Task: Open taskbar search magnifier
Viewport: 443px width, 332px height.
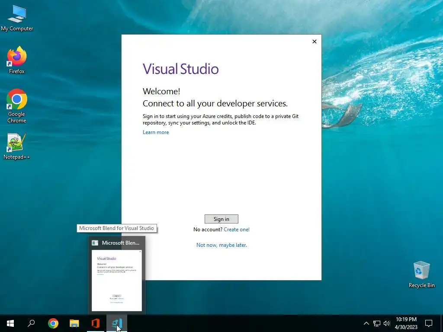Action: pos(31,323)
